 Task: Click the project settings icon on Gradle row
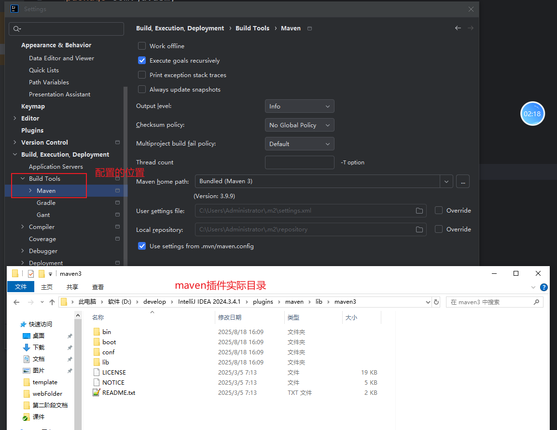click(x=117, y=202)
